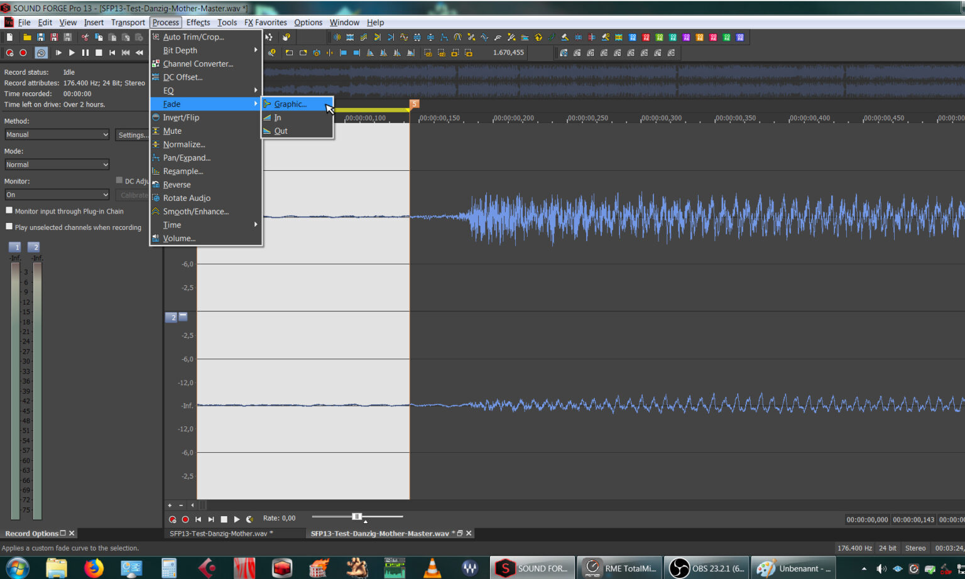Expand the EQ submenu
The width and height of the screenshot is (965, 579).
(x=205, y=90)
